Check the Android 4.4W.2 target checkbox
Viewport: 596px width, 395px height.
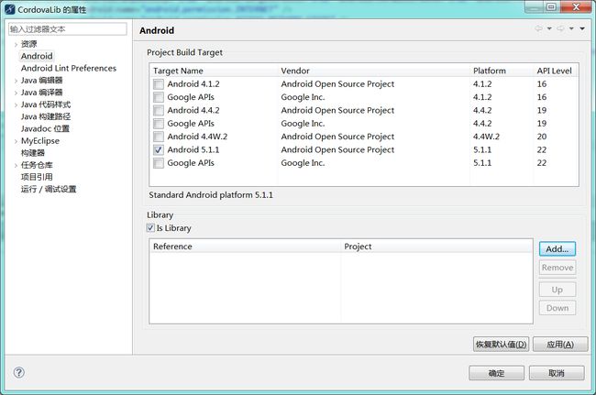click(x=159, y=137)
